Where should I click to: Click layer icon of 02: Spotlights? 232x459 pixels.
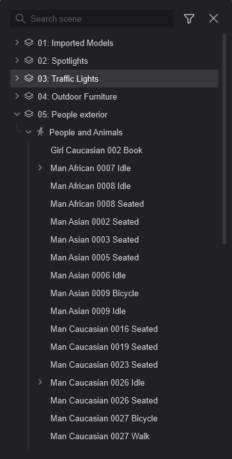click(x=28, y=61)
